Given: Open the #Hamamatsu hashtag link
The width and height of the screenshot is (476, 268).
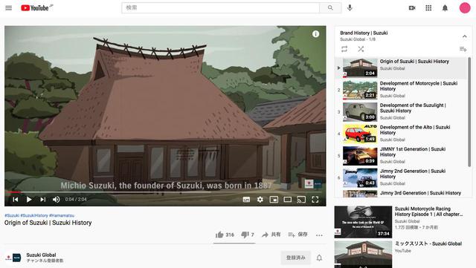Looking at the screenshot, I should [62, 215].
